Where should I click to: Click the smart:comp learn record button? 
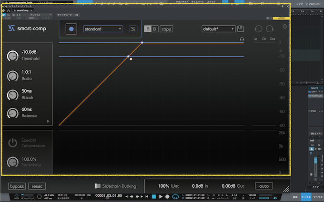click(x=71, y=29)
